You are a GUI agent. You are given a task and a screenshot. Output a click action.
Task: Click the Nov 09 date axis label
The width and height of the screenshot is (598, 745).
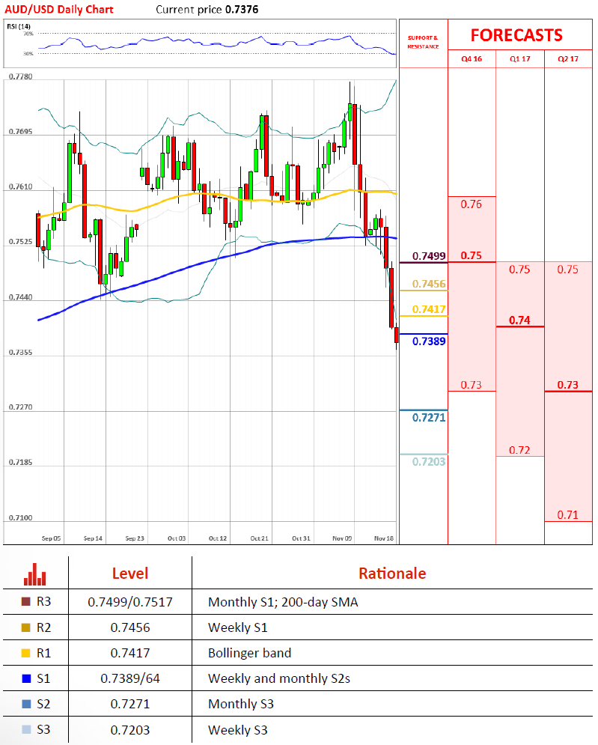(342, 538)
